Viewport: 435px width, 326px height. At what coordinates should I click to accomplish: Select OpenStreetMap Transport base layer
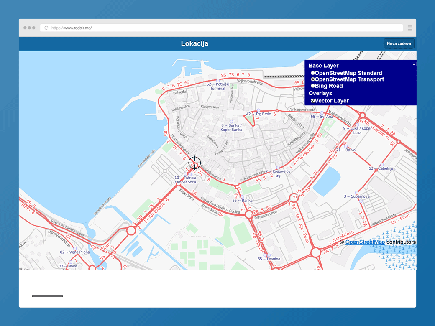click(313, 79)
